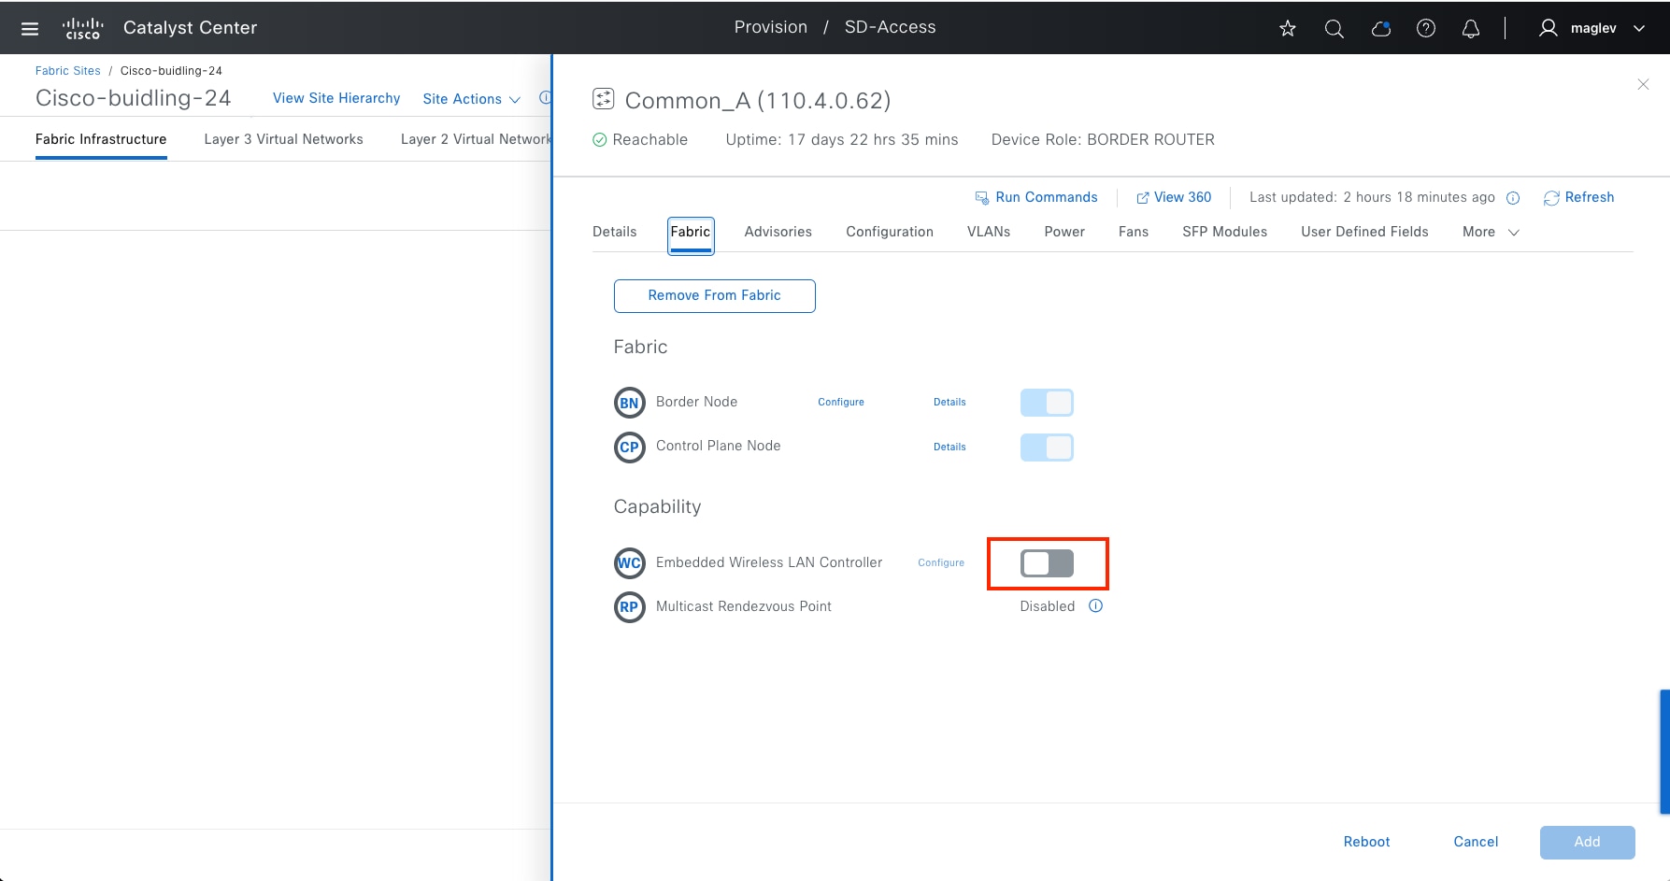This screenshot has width=1670, height=881.
Task: Open the Layer 3 Virtual Networks tab
Action: (x=283, y=139)
